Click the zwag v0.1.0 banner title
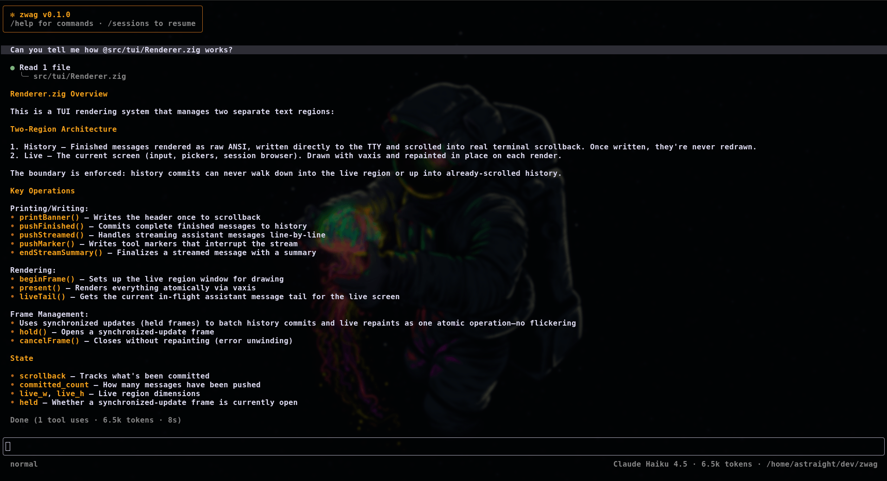 [x=45, y=15]
